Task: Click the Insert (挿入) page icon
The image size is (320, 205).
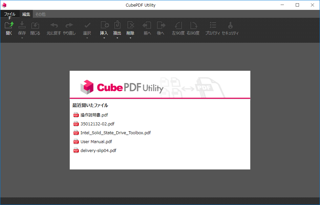Action: pos(104,25)
